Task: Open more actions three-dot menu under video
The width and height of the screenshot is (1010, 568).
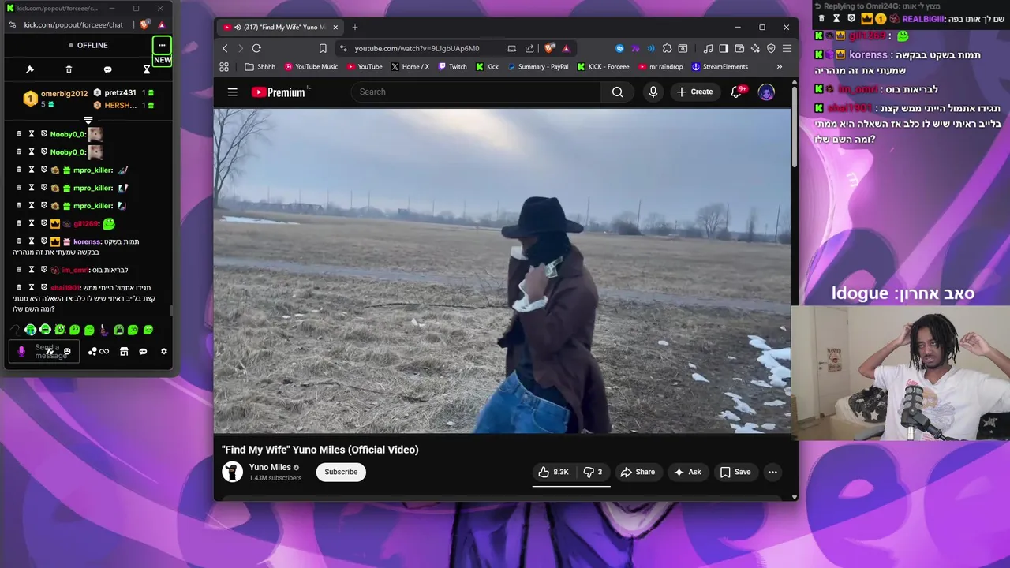Action: [x=772, y=472]
